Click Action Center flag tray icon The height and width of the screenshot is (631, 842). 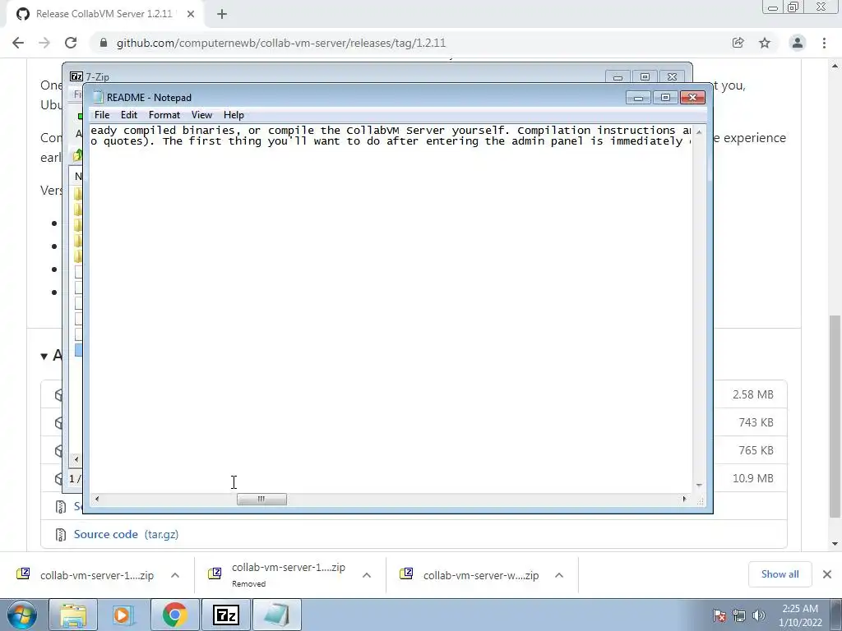point(719,615)
